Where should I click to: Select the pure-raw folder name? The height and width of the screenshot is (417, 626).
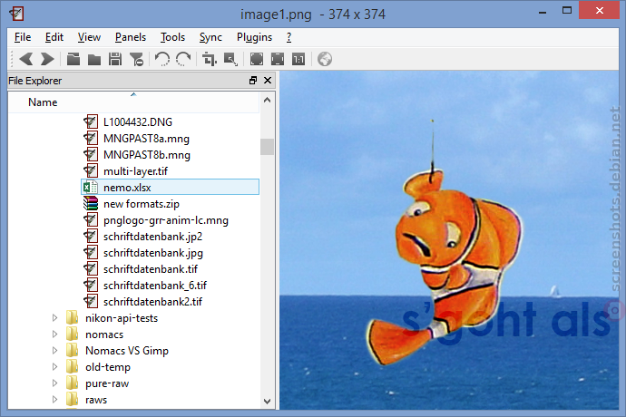tap(107, 383)
